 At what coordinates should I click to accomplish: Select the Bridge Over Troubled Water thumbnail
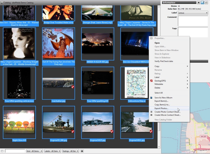[x=58, y=13]
